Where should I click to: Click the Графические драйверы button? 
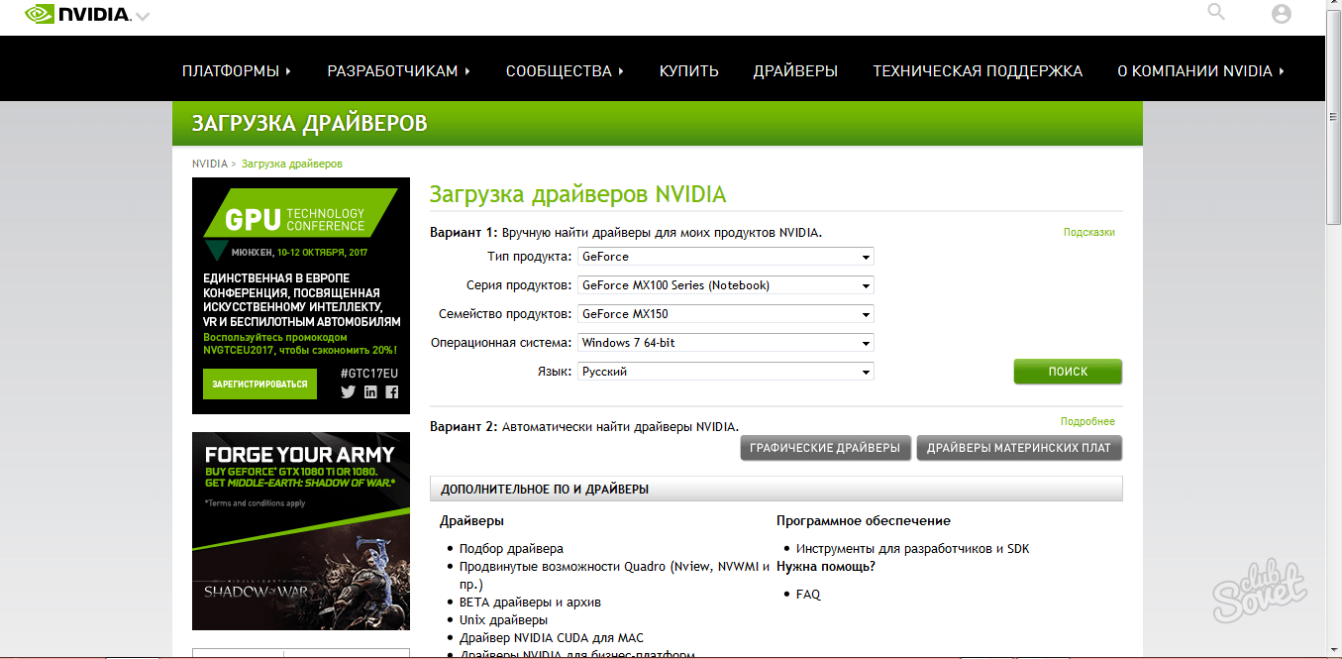pyautogui.click(x=825, y=448)
